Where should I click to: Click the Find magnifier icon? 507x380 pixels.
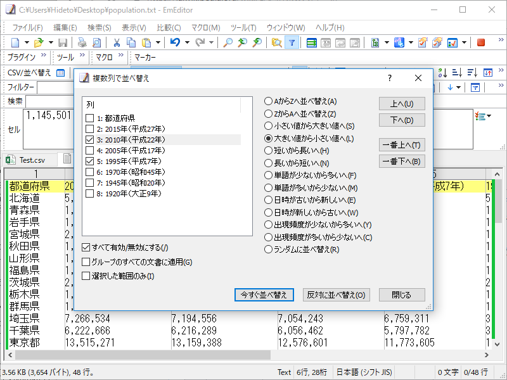tap(228, 42)
